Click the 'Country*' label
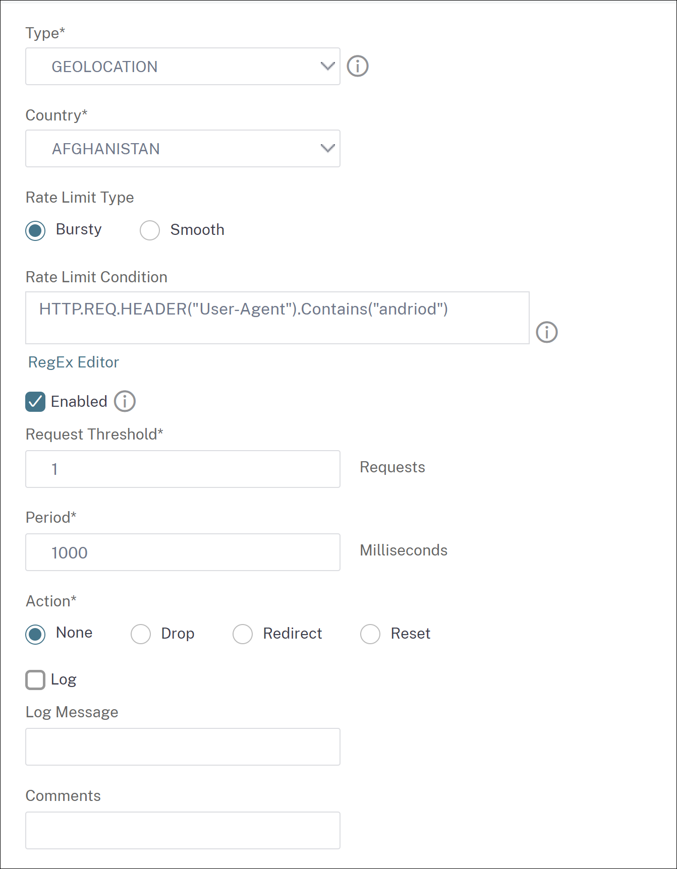Viewport: 677px width, 869px height. pyautogui.click(x=57, y=115)
